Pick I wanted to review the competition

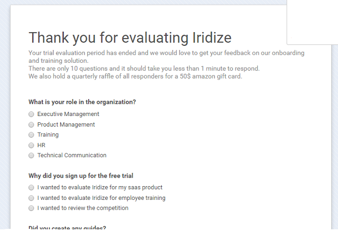click(31, 208)
